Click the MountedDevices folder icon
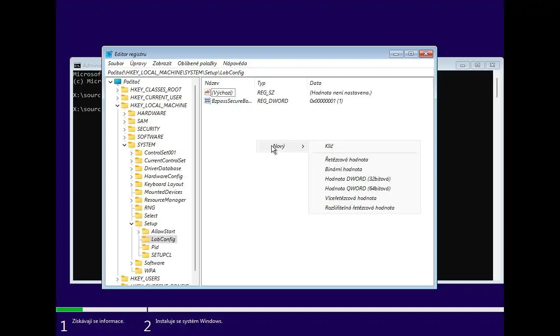Viewport: 560px width, 336px height. click(139, 192)
